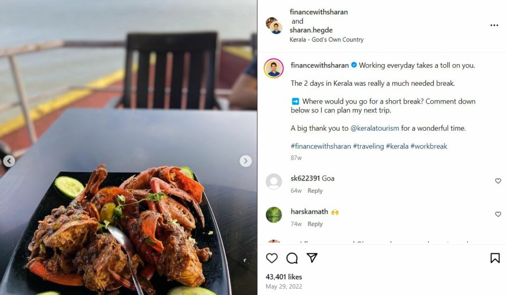Open the #workbreak hashtag
This screenshot has width=506, height=295.
coord(428,147)
